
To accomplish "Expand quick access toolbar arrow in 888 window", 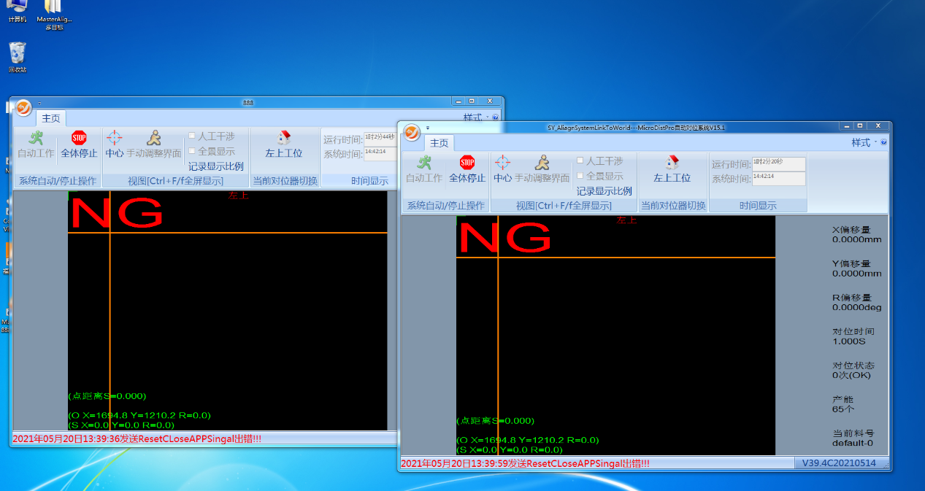I will click(x=39, y=103).
